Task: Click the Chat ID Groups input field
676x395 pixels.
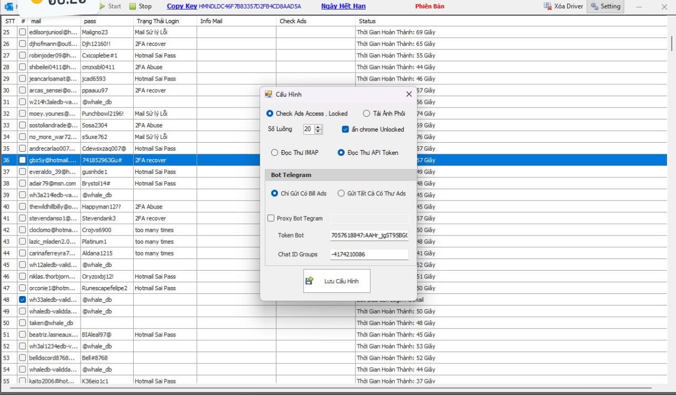Action: [x=369, y=254]
